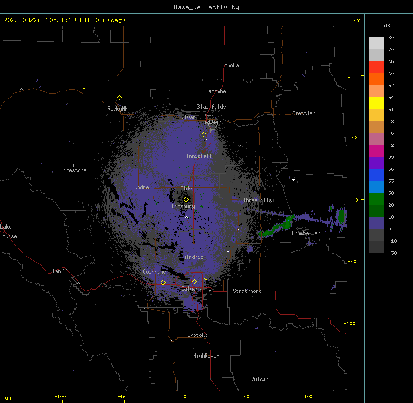Click the Limestone label

point(73,170)
